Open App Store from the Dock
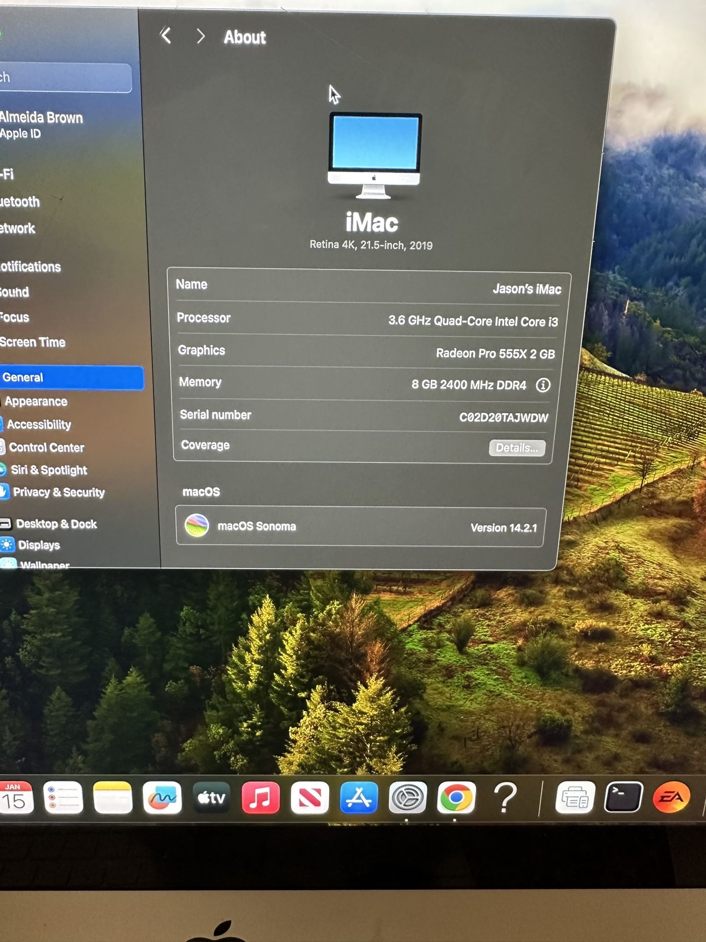The image size is (706, 942). (x=359, y=798)
